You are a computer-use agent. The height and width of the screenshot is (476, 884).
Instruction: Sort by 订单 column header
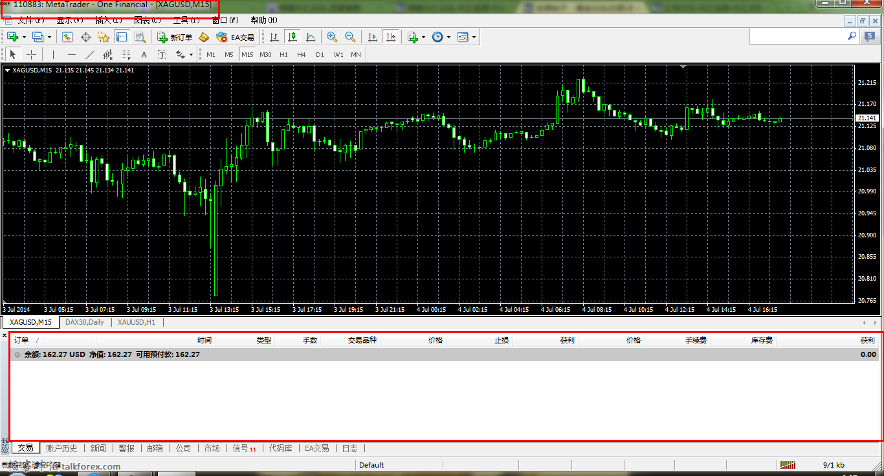coord(21,340)
